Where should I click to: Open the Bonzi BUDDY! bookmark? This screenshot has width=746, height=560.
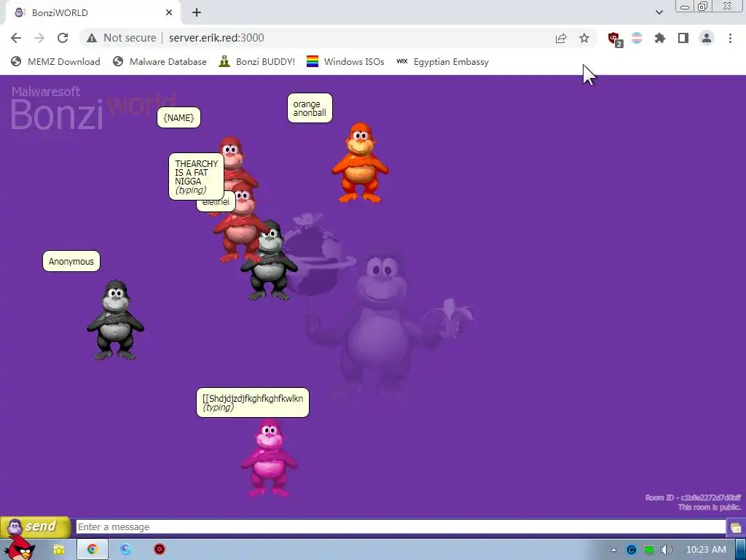click(x=257, y=61)
